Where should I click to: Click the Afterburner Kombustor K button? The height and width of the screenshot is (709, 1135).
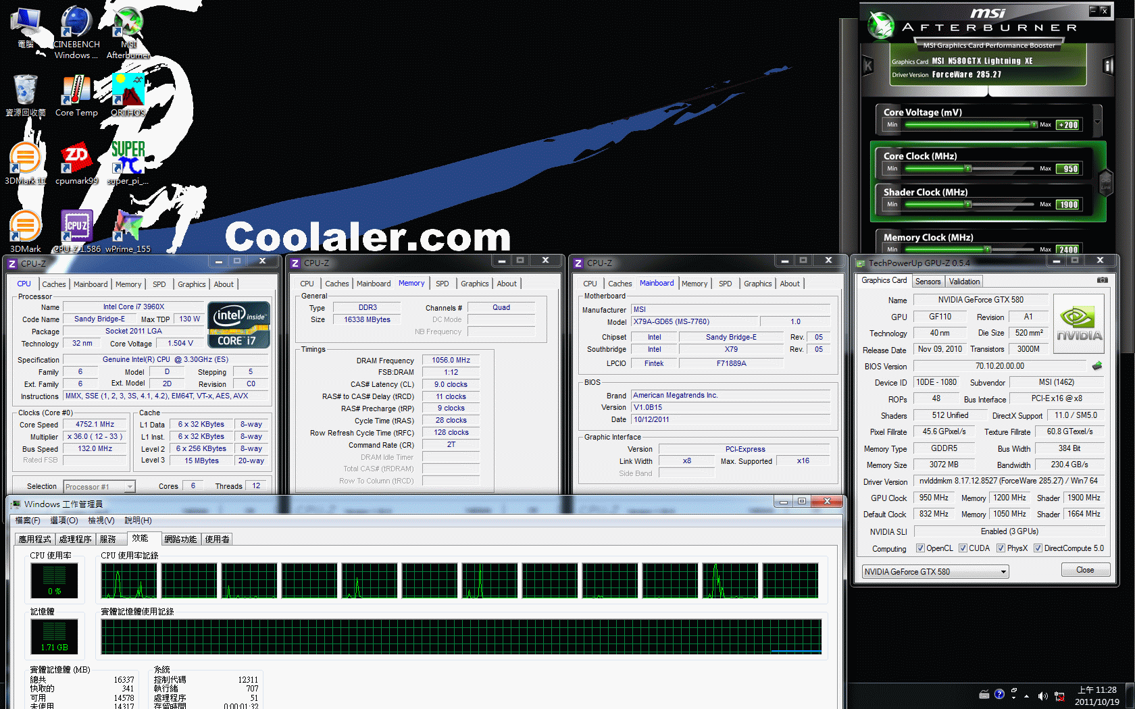tap(868, 65)
